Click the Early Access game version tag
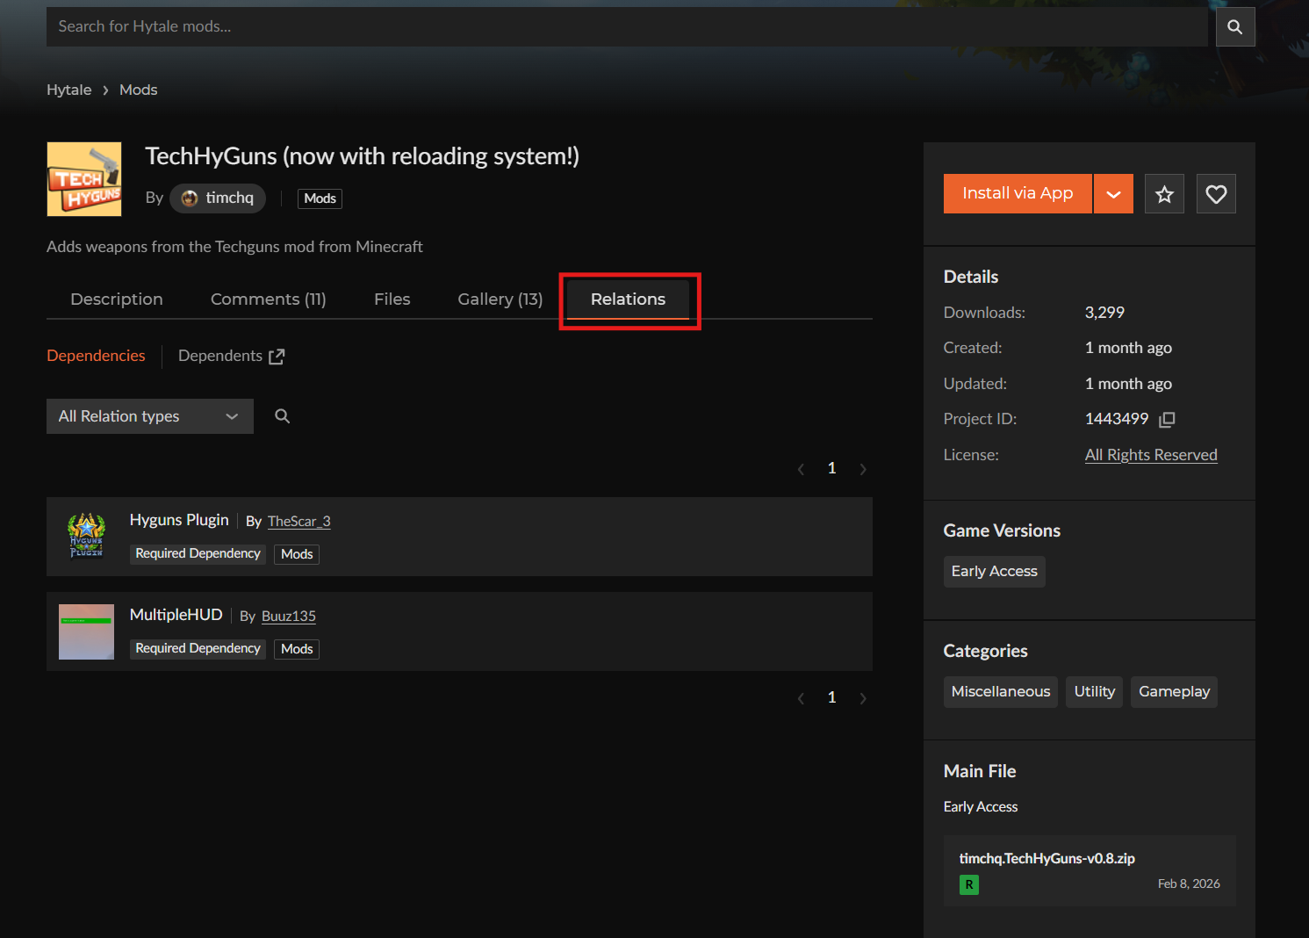This screenshot has height=938, width=1309. coord(995,572)
